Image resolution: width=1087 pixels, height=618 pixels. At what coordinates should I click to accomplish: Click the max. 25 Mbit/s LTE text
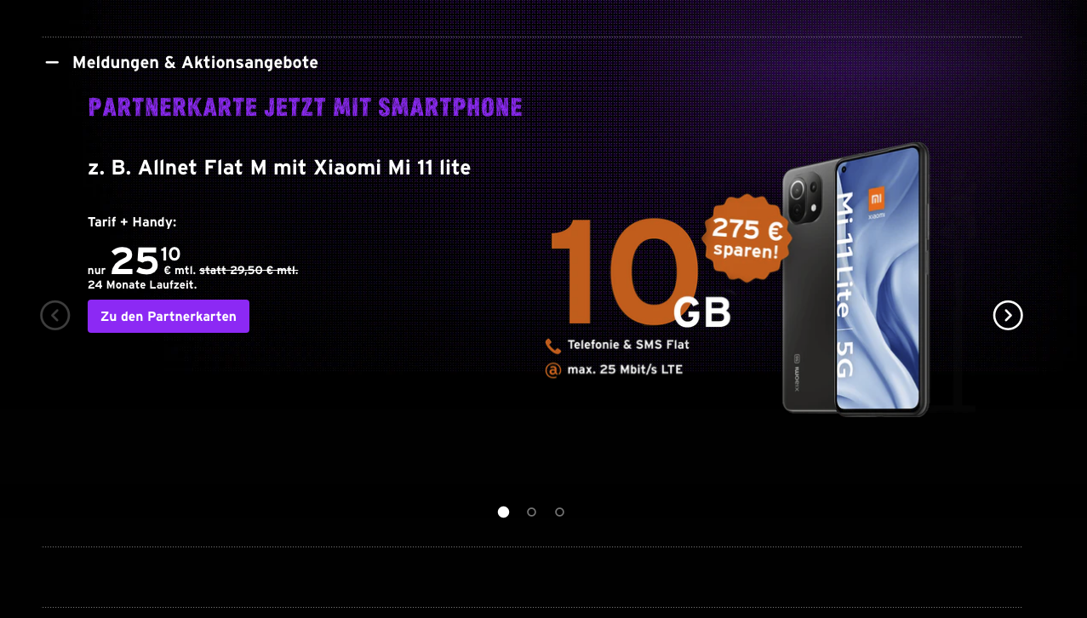[x=625, y=370]
